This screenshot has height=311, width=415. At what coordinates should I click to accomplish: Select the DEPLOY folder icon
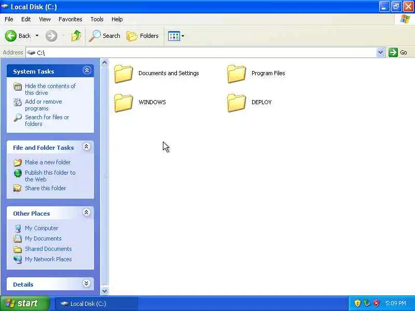[x=237, y=103]
